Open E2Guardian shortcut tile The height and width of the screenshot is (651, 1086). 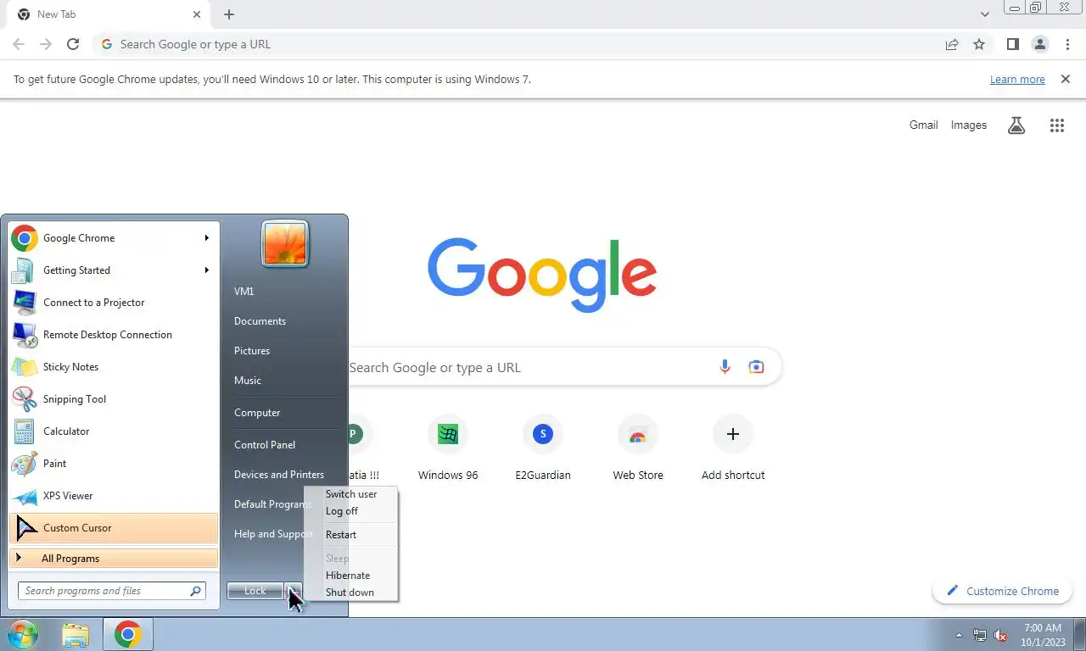point(543,448)
